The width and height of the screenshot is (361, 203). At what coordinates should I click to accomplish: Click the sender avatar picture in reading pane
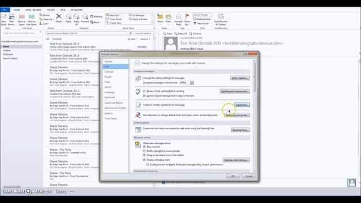170,43
